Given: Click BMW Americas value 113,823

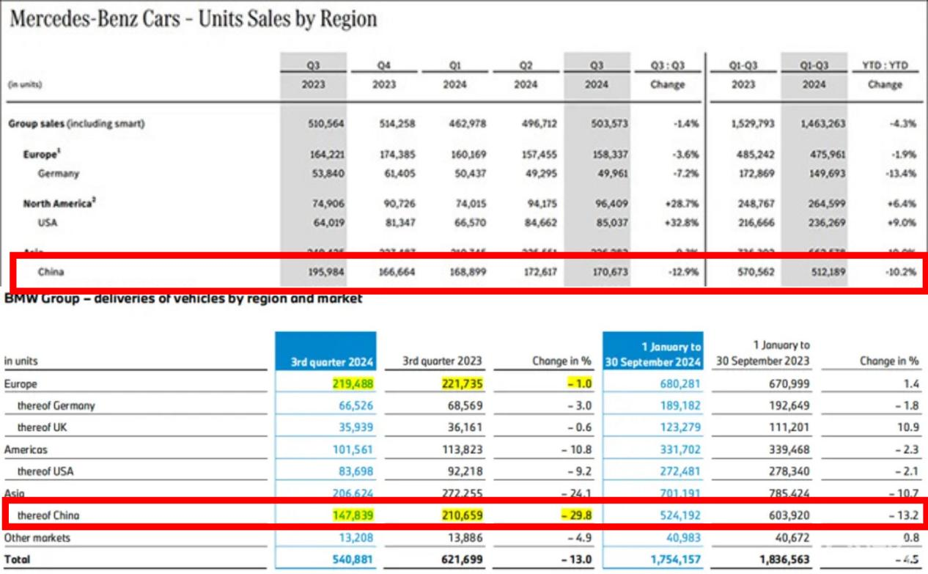Looking at the screenshot, I should [x=463, y=449].
